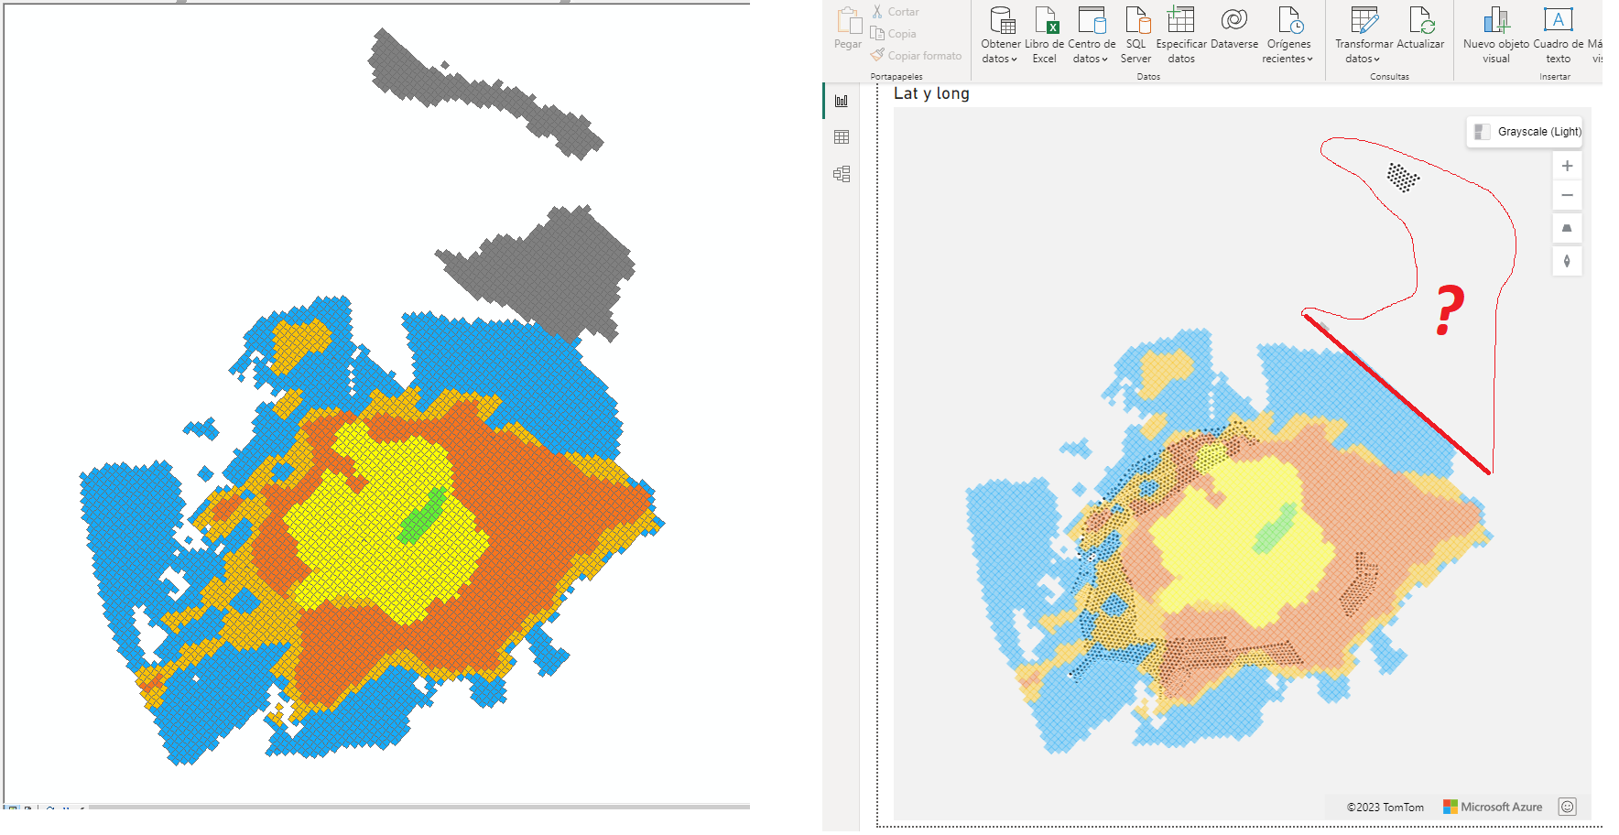Click the ©2023 TomTom attribution
Image resolution: width=1619 pixels, height=835 pixels.
pyautogui.click(x=1385, y=808)
